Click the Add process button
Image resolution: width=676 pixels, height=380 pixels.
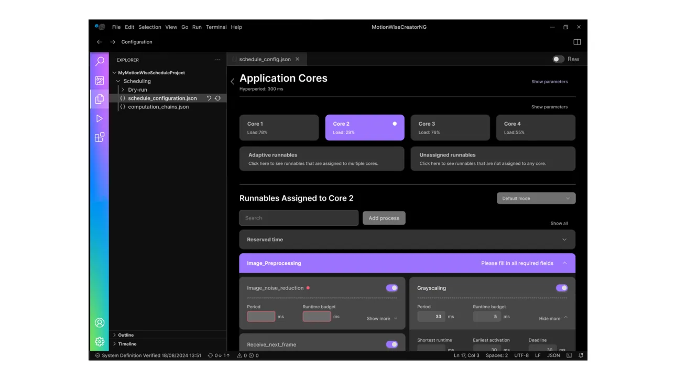(384, 218)
